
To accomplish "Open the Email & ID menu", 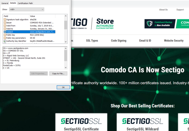I will click(145, 41).
